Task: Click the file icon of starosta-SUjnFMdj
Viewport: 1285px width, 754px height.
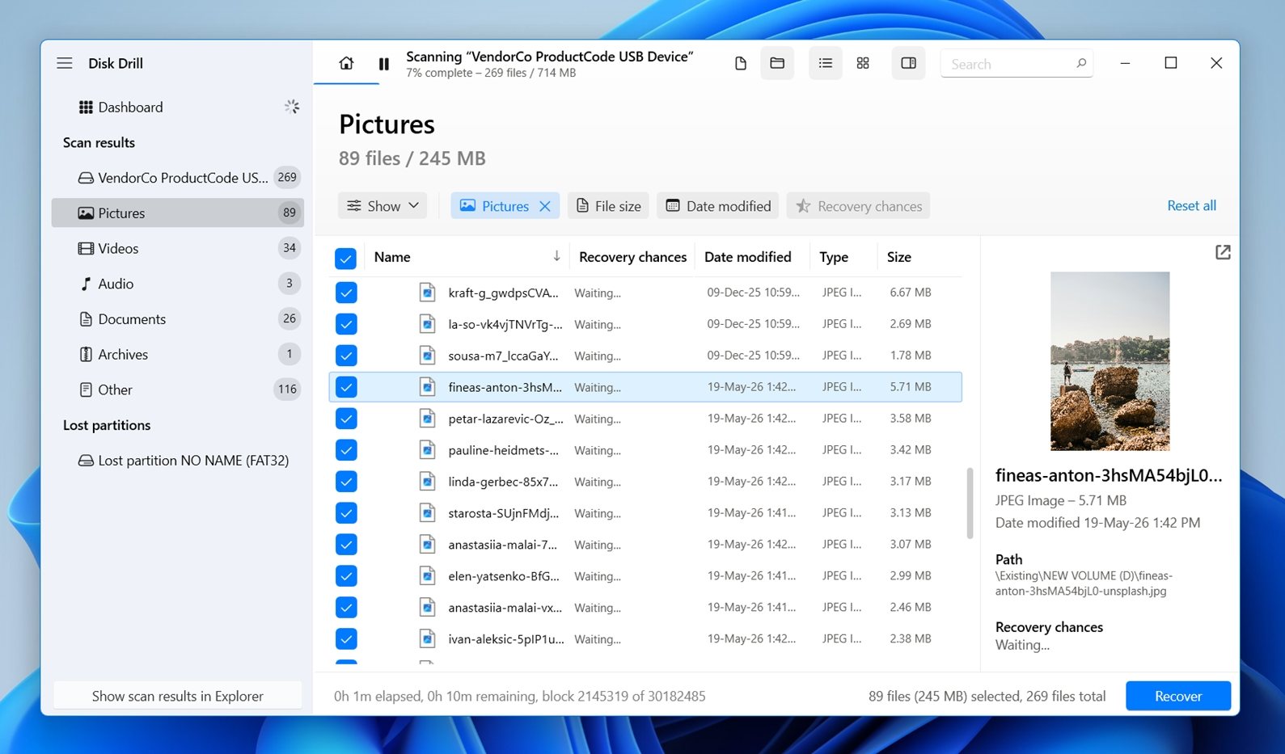Action: pos(427,513)
